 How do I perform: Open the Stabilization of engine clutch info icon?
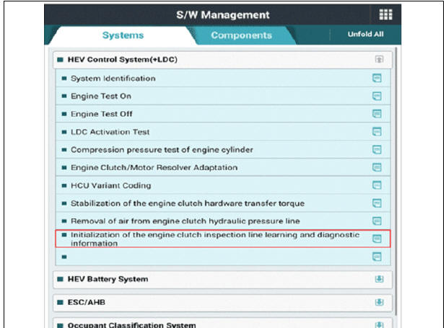[x=377, y=203]
